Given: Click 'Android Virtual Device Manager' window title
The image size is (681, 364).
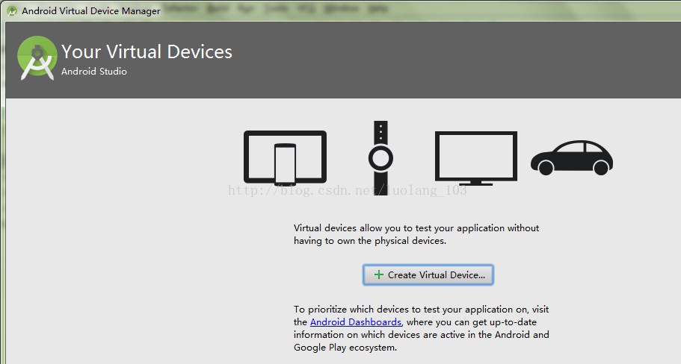Looking at the screenshot, I should [x=91, y=11].
